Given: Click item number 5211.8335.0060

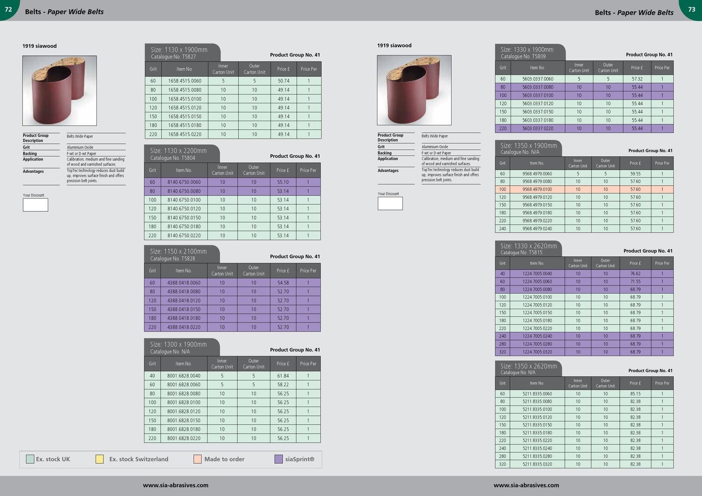Looking at the screenshot, I should (x=537, y=394).
